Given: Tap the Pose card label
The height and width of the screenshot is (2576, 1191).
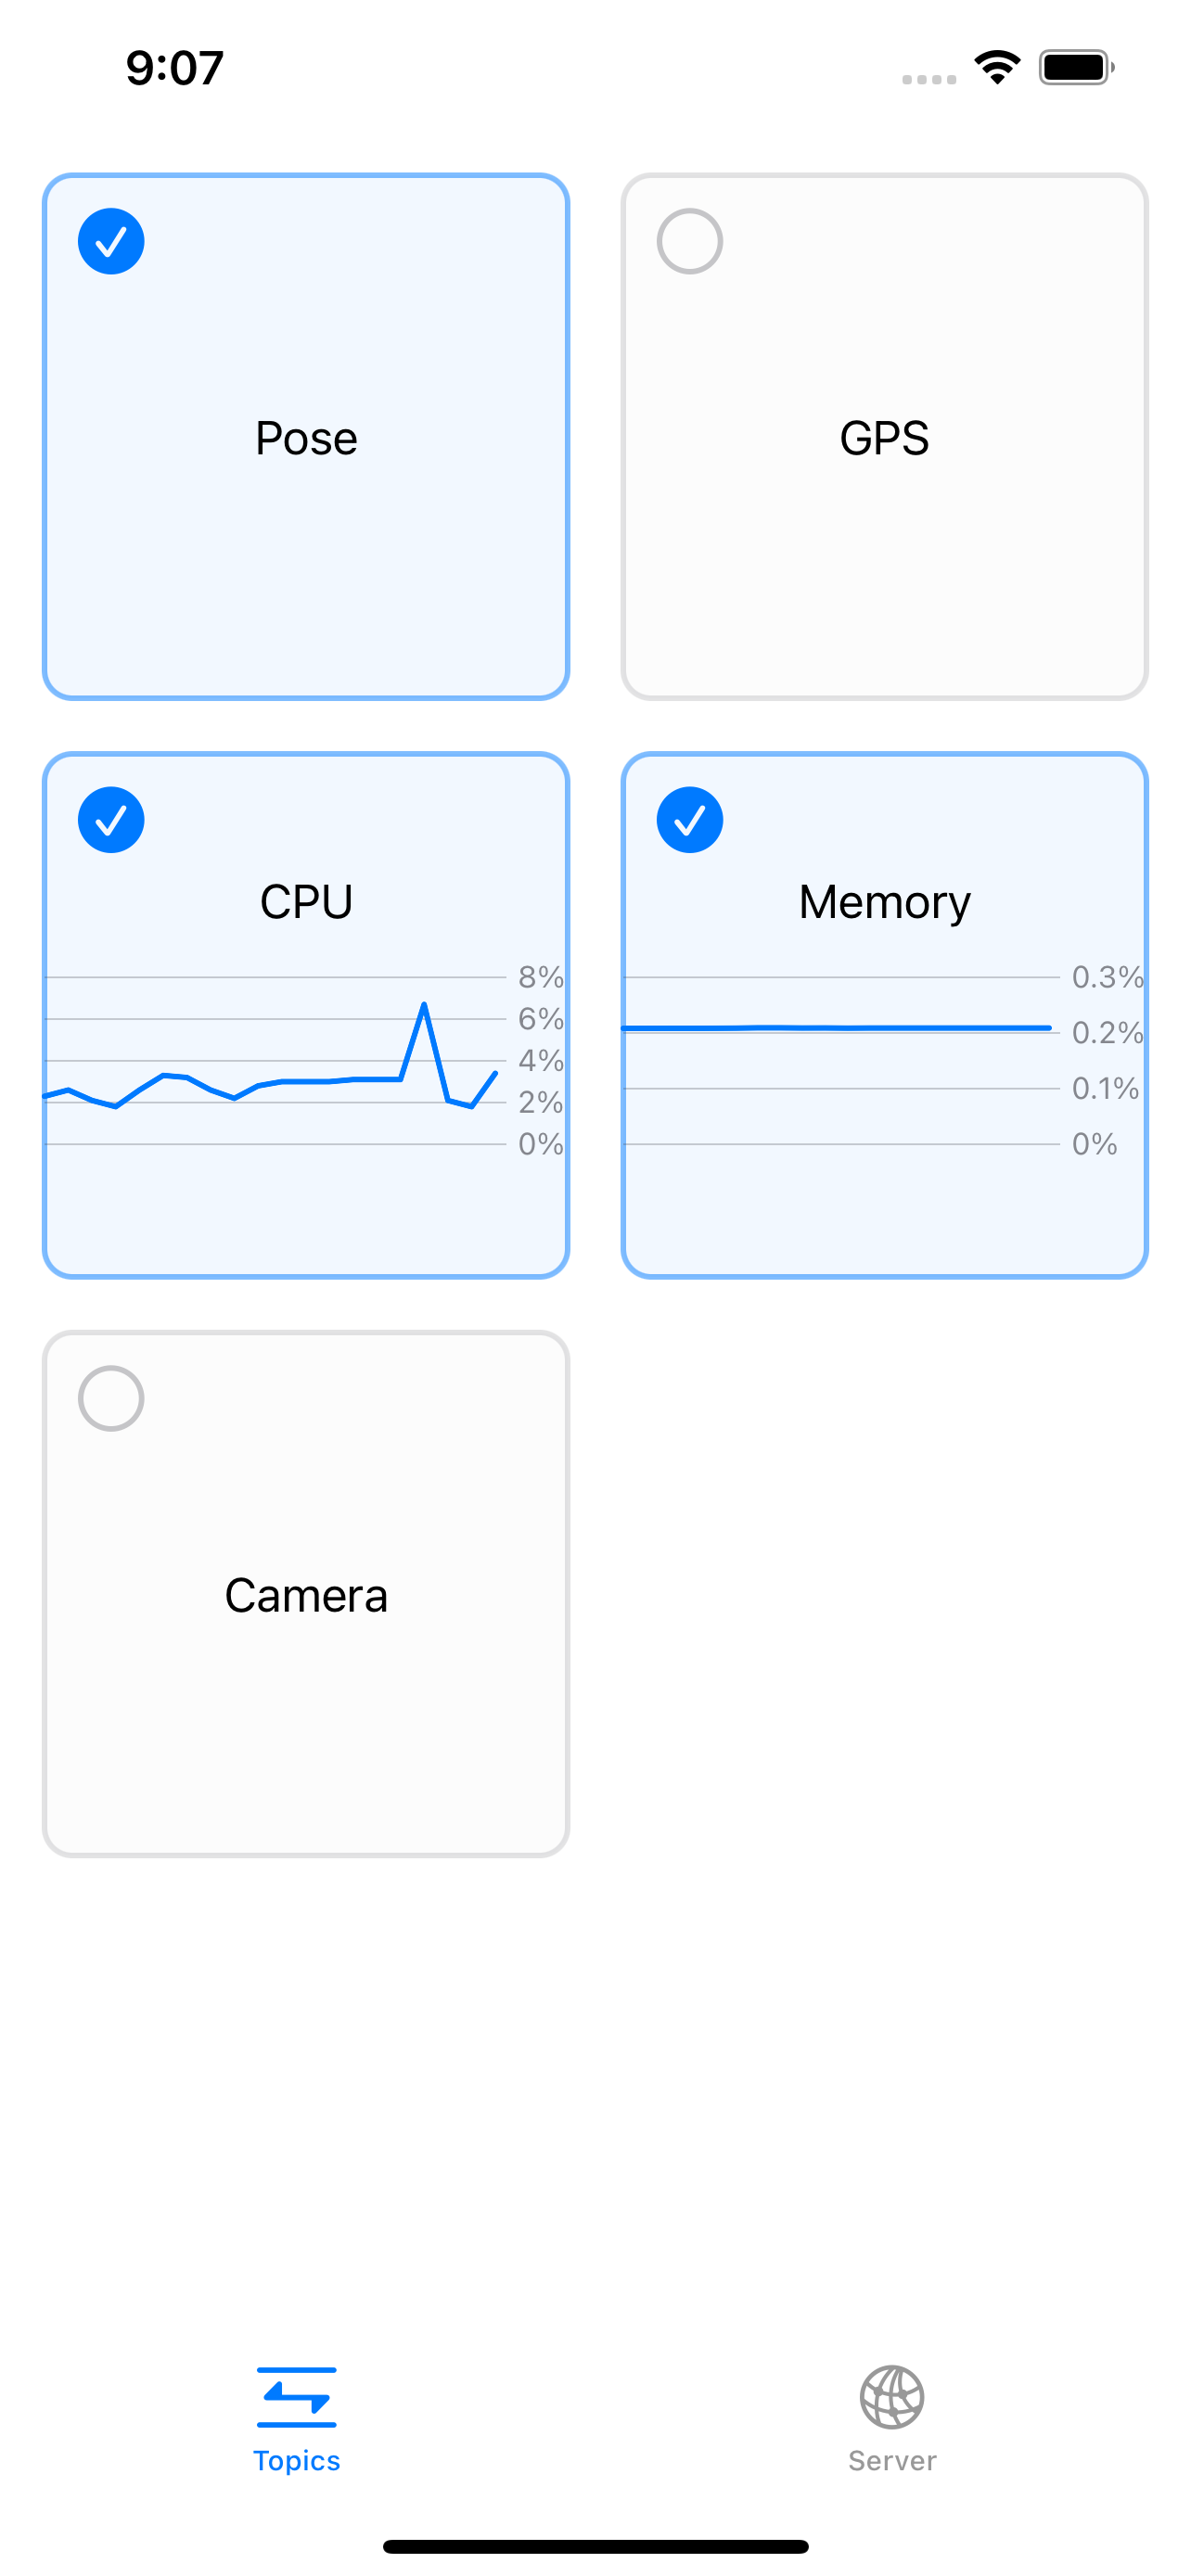Looking at the screenshot, I should pos(306,438).
